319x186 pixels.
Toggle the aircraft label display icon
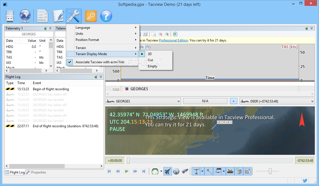pyautogui.click(x=218, y=171)
